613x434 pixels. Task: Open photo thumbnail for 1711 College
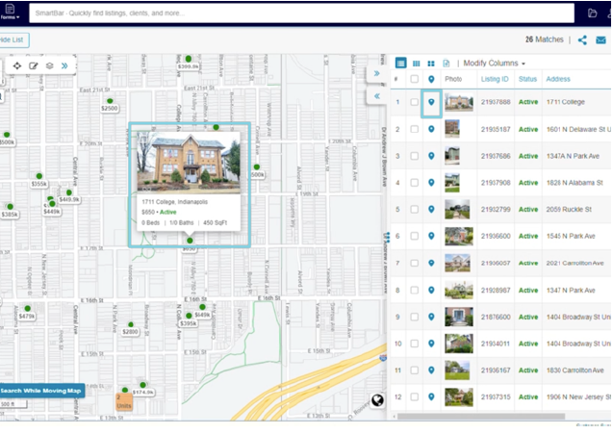459,102
